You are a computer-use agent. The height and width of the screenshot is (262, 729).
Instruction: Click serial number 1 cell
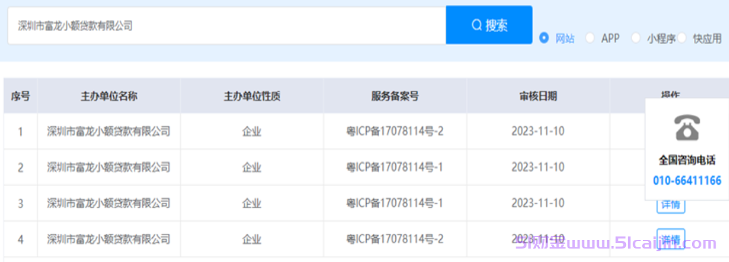pyautogui.click(x=20, y=132)
